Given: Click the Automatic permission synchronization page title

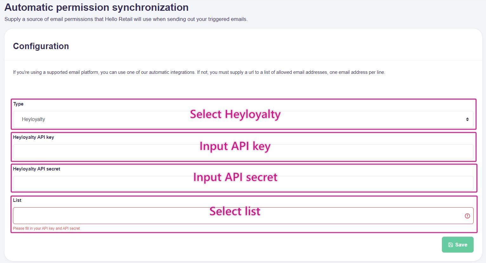Looking at the screenshot, I should (x=96, y=7).
